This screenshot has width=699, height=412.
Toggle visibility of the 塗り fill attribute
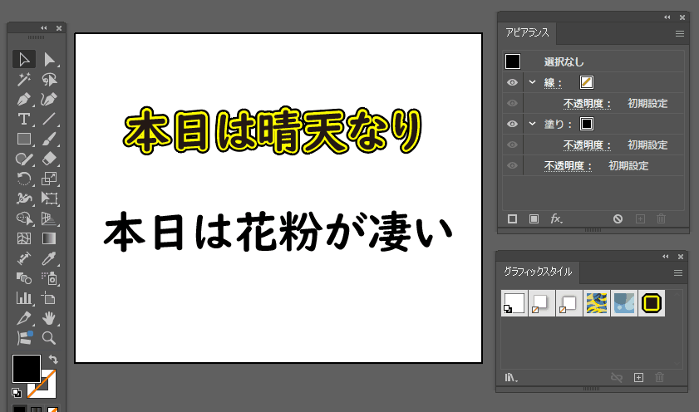pos(512,124)
